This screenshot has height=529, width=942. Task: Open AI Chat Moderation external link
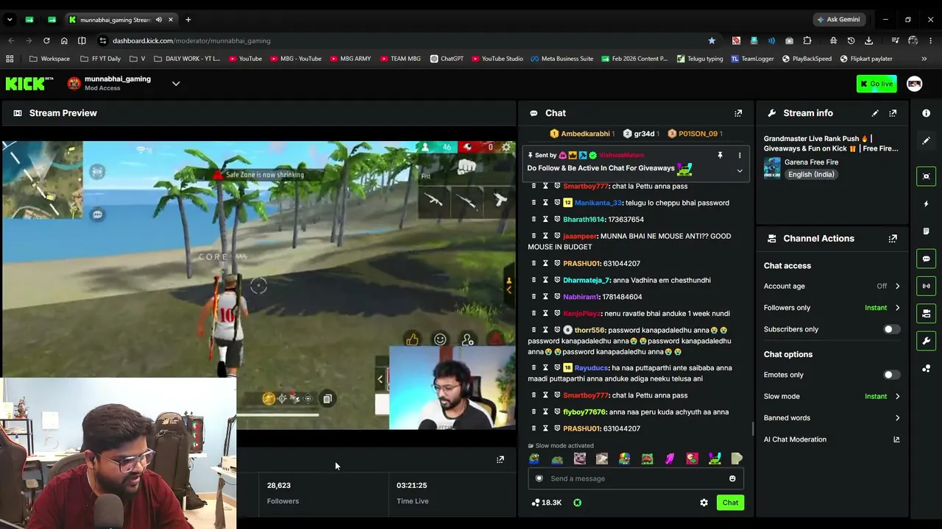point(896,439)
